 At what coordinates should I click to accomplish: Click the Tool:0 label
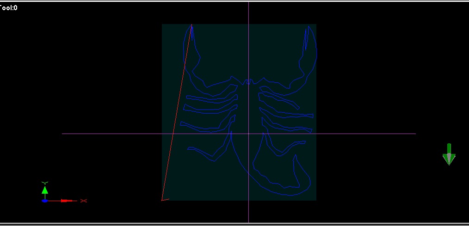[8, 8]
